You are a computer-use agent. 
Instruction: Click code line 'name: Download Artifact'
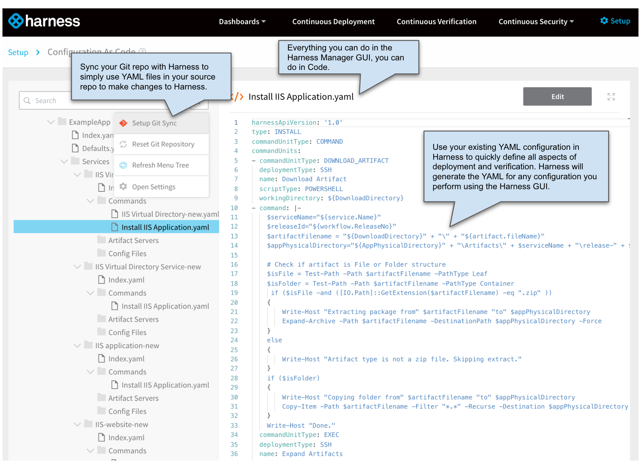pyautogui.click(x=303, y=179)
